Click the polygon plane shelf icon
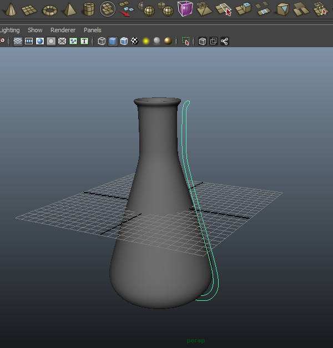 [x=29, y=9]
